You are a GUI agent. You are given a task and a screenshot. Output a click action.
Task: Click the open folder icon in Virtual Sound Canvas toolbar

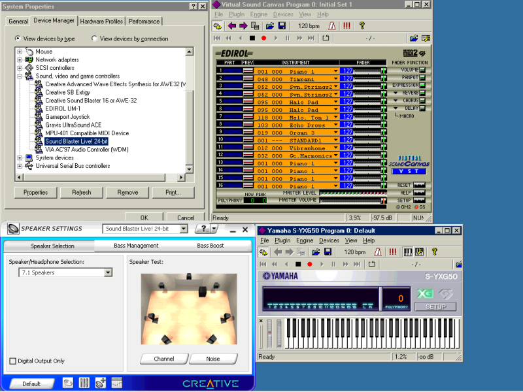click(270, 25)
